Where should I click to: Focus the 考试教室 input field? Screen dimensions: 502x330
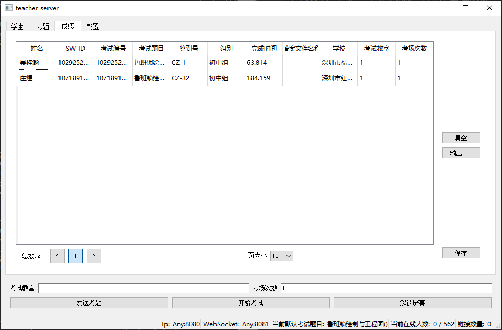click(x=144, y=288)
